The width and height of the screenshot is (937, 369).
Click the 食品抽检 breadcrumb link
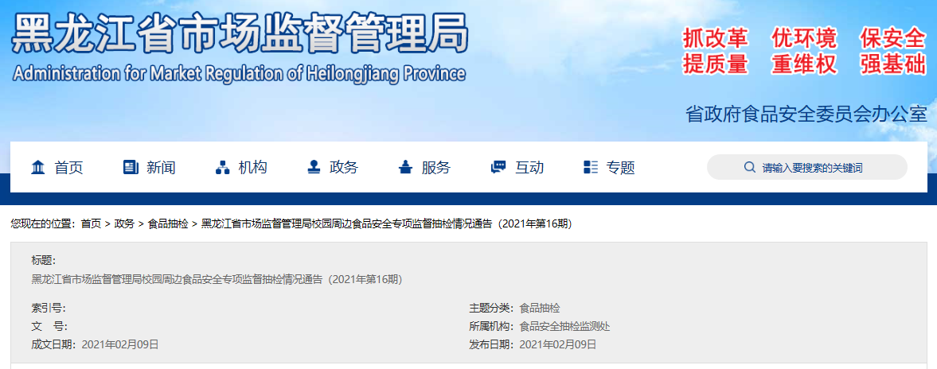coord(168,224)
